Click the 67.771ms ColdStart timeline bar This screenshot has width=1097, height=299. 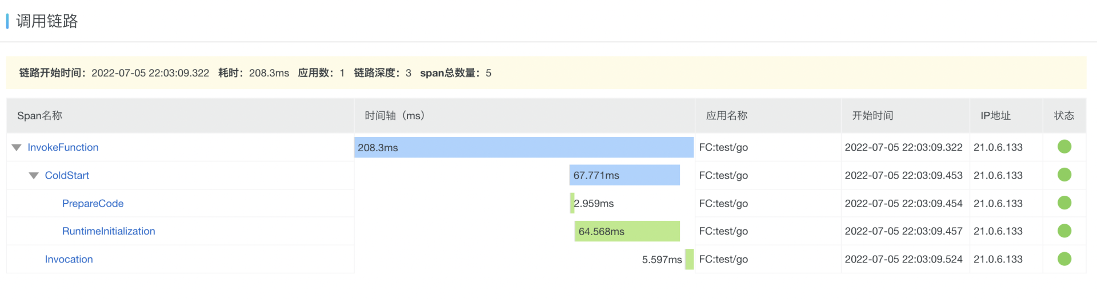pyautogui.click(x=624, y=175)
